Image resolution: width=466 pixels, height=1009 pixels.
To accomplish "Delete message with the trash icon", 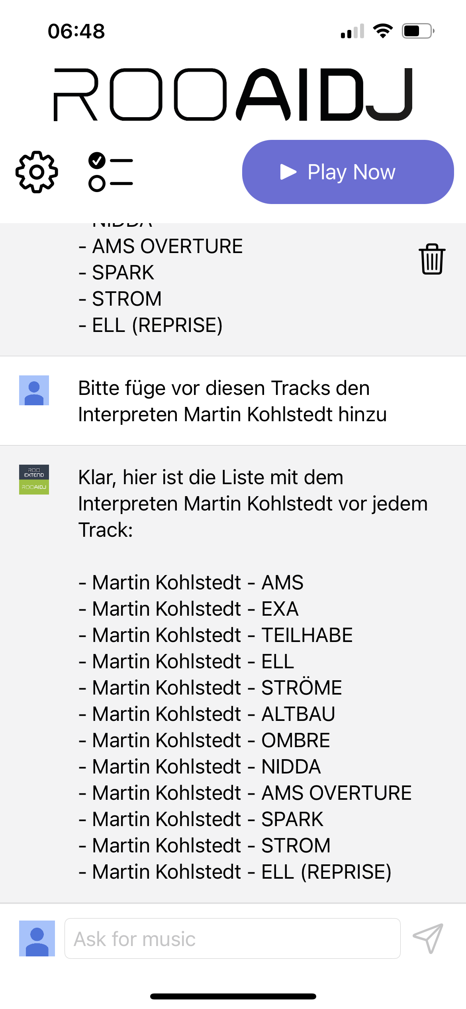I will [x=432, y=259].
